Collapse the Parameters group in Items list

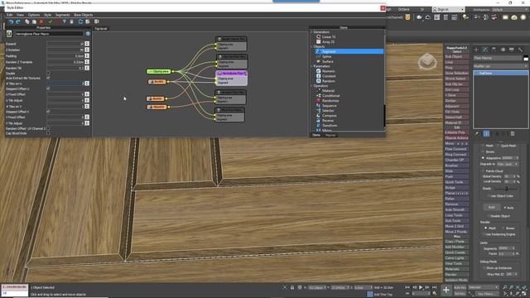point(312,66)
